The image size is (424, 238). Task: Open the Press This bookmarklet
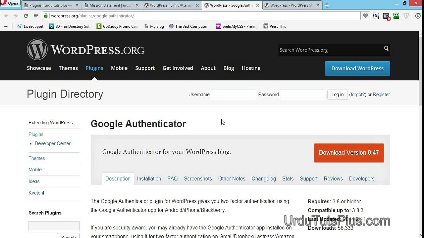coord(275,26)
